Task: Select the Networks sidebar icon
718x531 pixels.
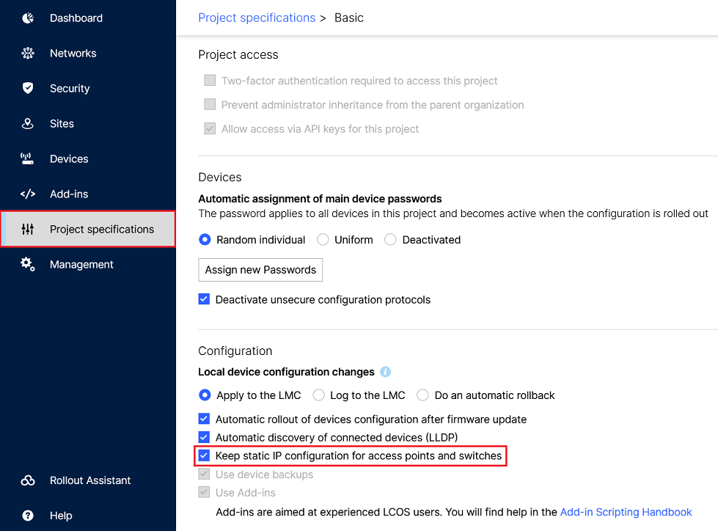Action: (73, 53)
